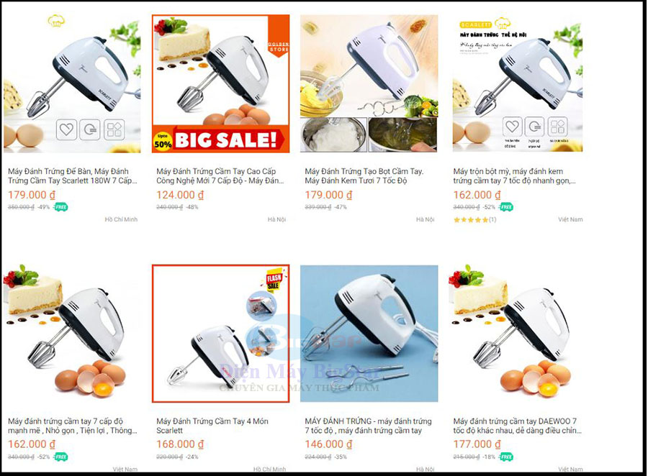Click the FREE badge beside the -52% Máy trộn bột mỳ listing
The width and height of the screenshot is (648, 476).
pos(506,207)
